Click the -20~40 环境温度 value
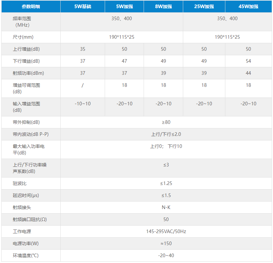 [166, 255]
